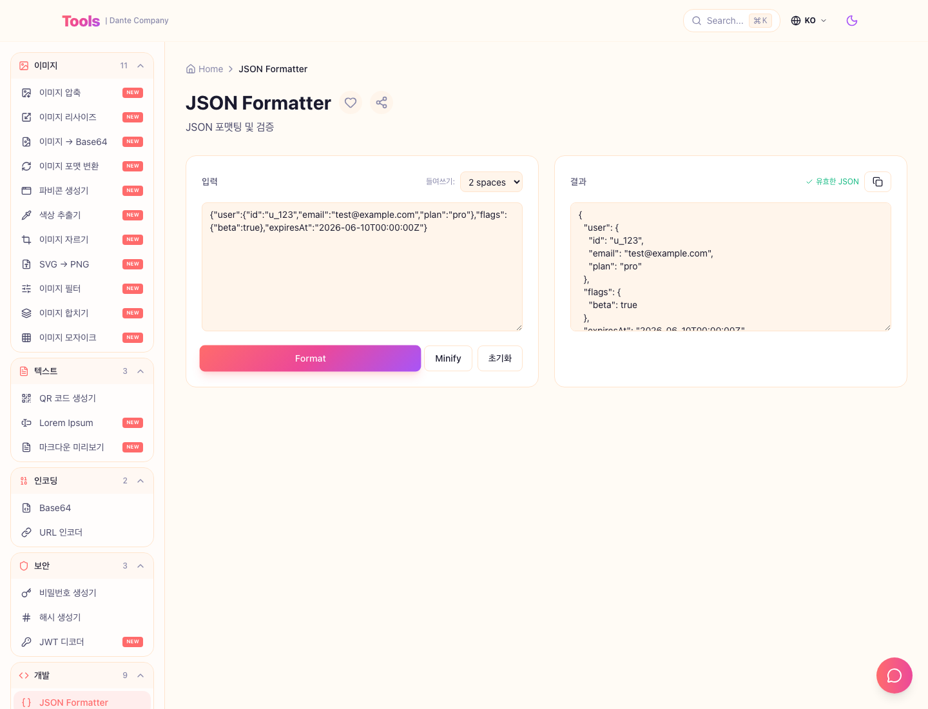Click the SVG → PNG file icon
Image resolution: width=928 pixels, height=709 pixels.
(x=26, y=264)
